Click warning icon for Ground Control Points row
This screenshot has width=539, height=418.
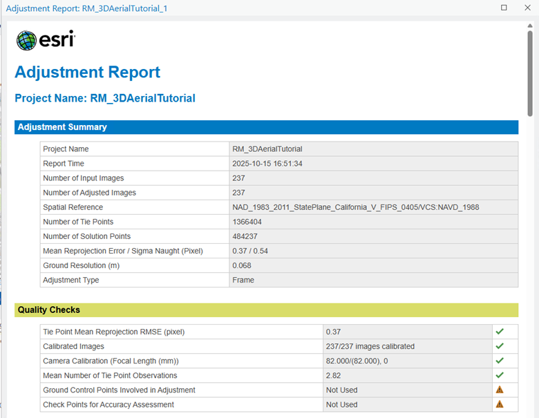coord(500,390)
